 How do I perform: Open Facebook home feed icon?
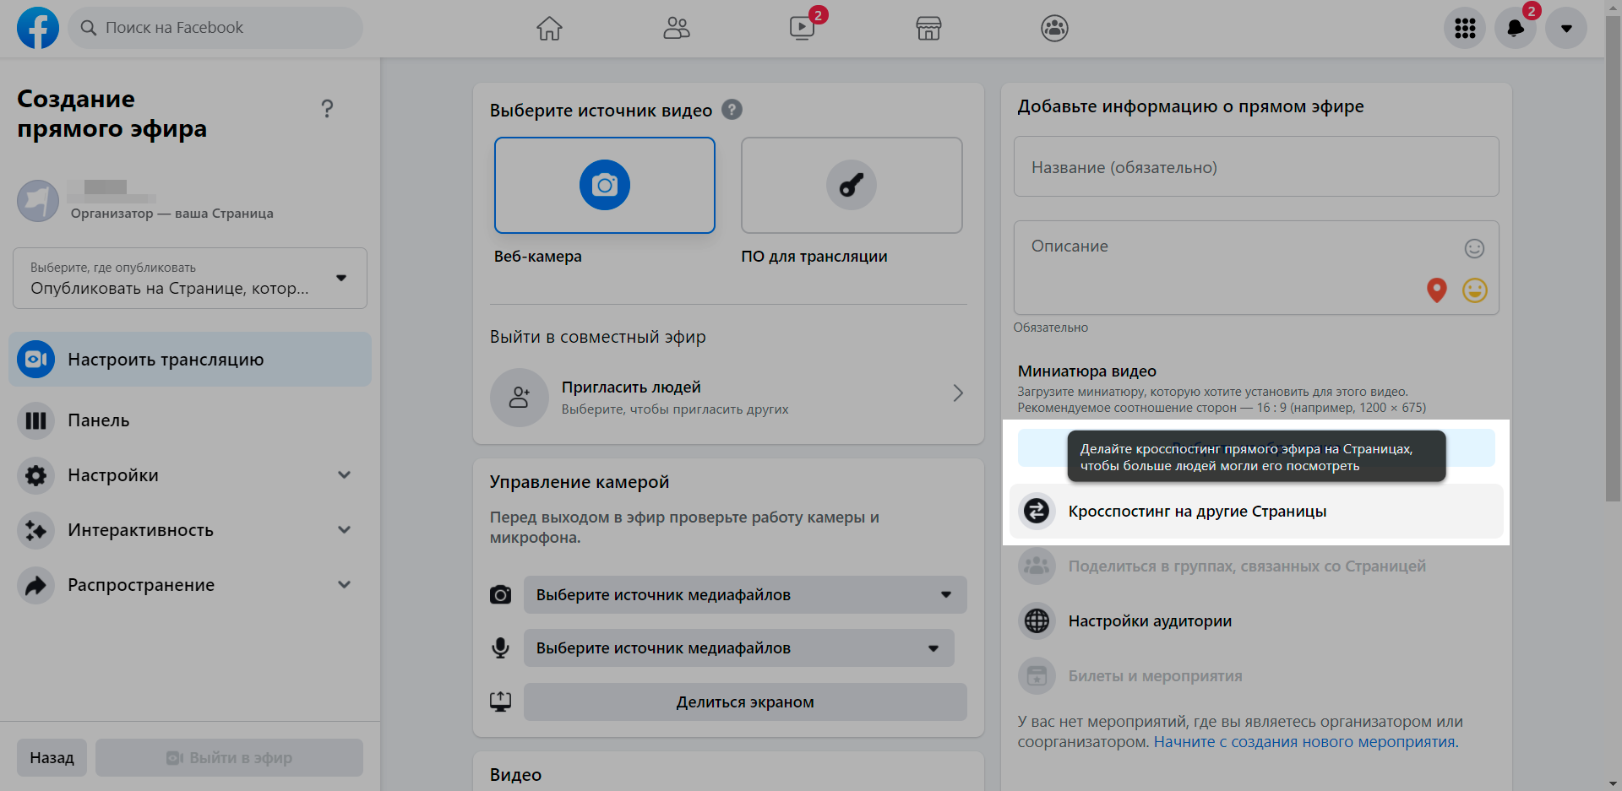click(x=549, y=29)
